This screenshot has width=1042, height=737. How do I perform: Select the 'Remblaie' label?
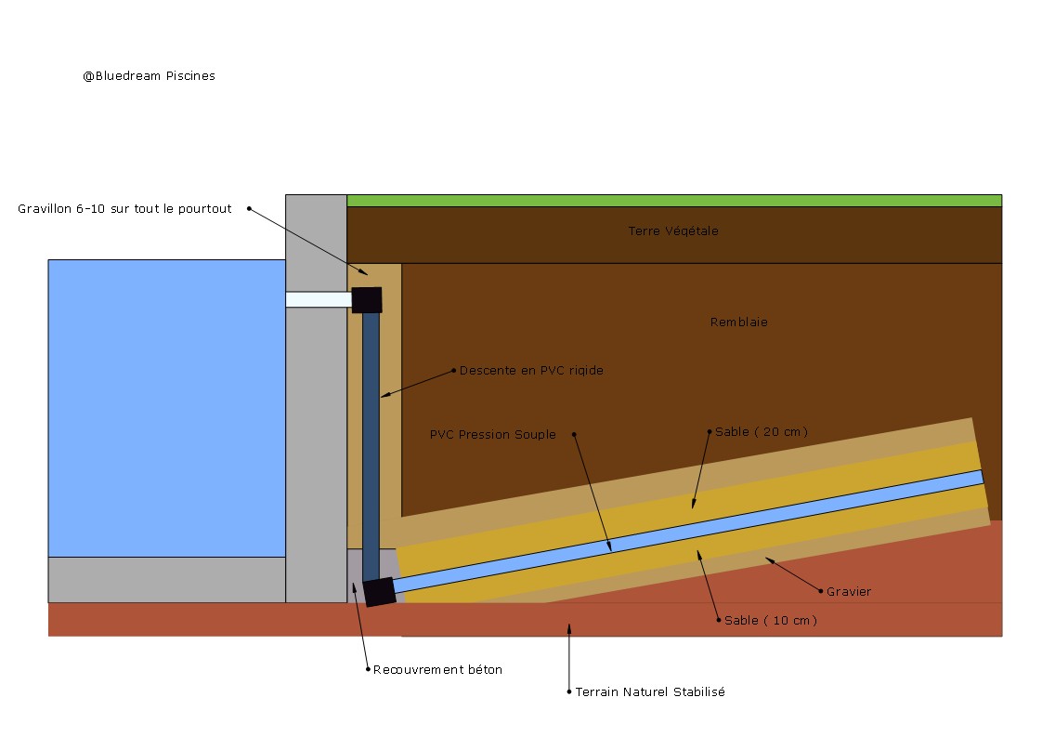point(739,322)
